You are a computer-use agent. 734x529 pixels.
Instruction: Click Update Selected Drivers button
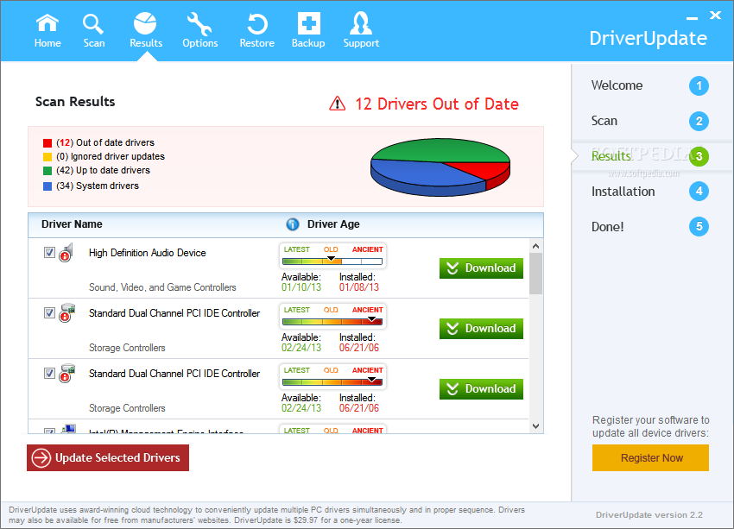pos(108,457)
